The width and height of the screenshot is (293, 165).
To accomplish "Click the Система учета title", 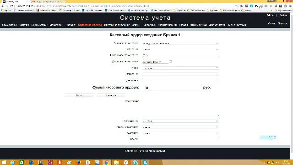I will coord(145,17).
